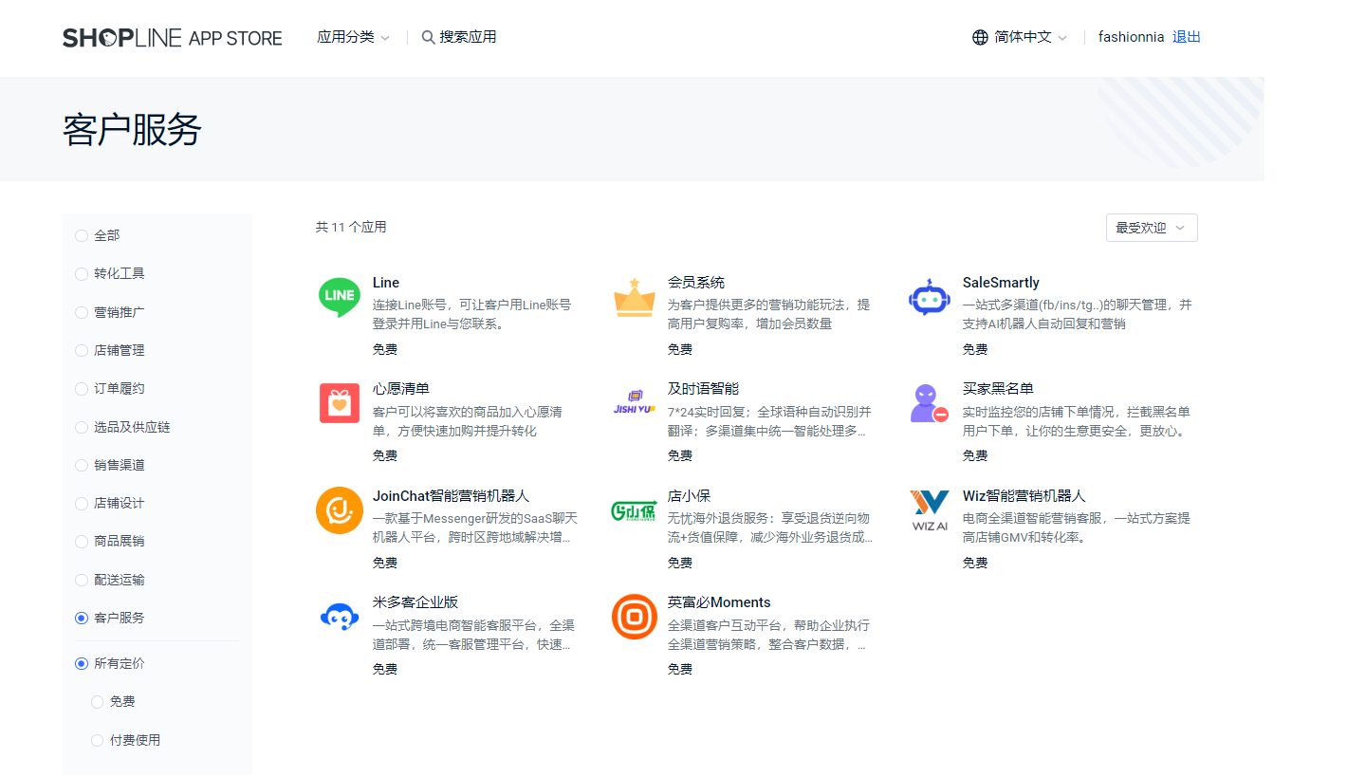Click the 米多客企业版 headset icon

point(339,617)
